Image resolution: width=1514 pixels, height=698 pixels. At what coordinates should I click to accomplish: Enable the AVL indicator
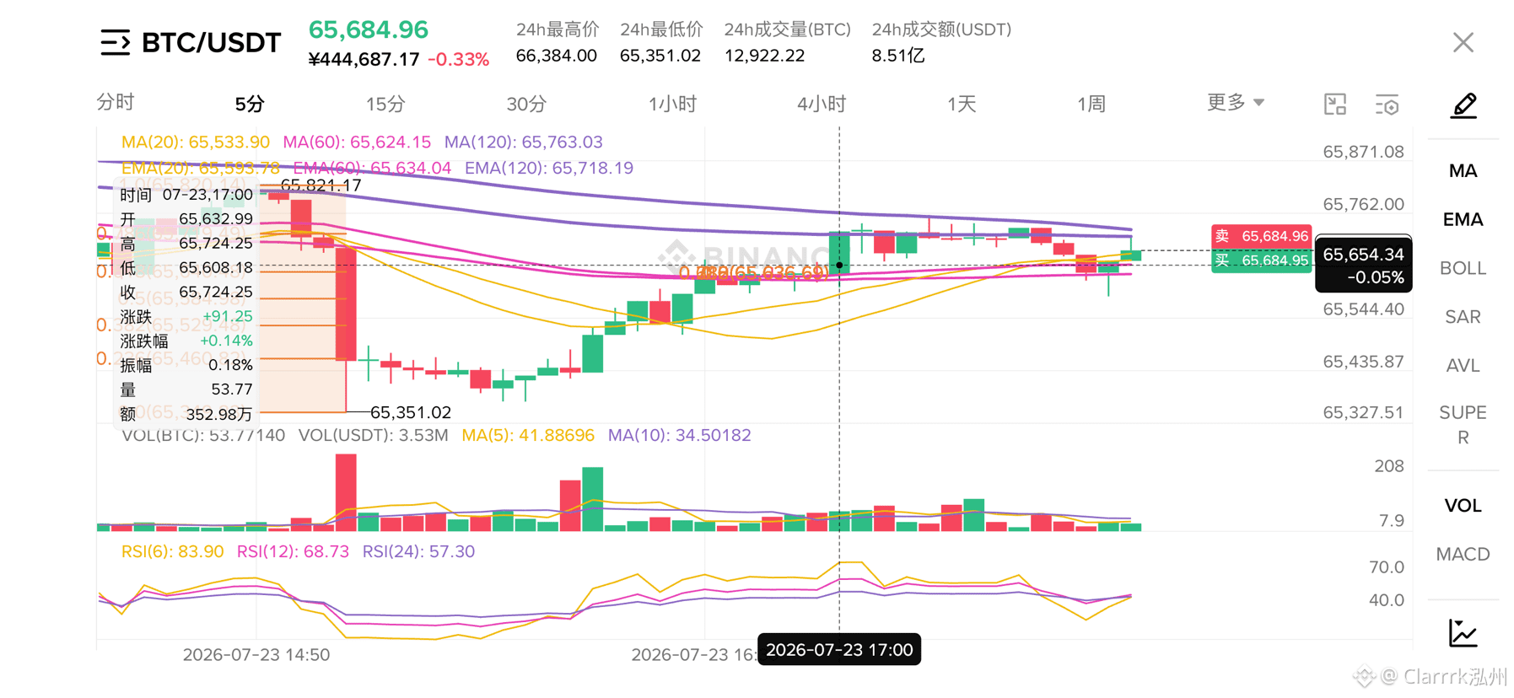pyautogui.click(x=1463, y=366)
